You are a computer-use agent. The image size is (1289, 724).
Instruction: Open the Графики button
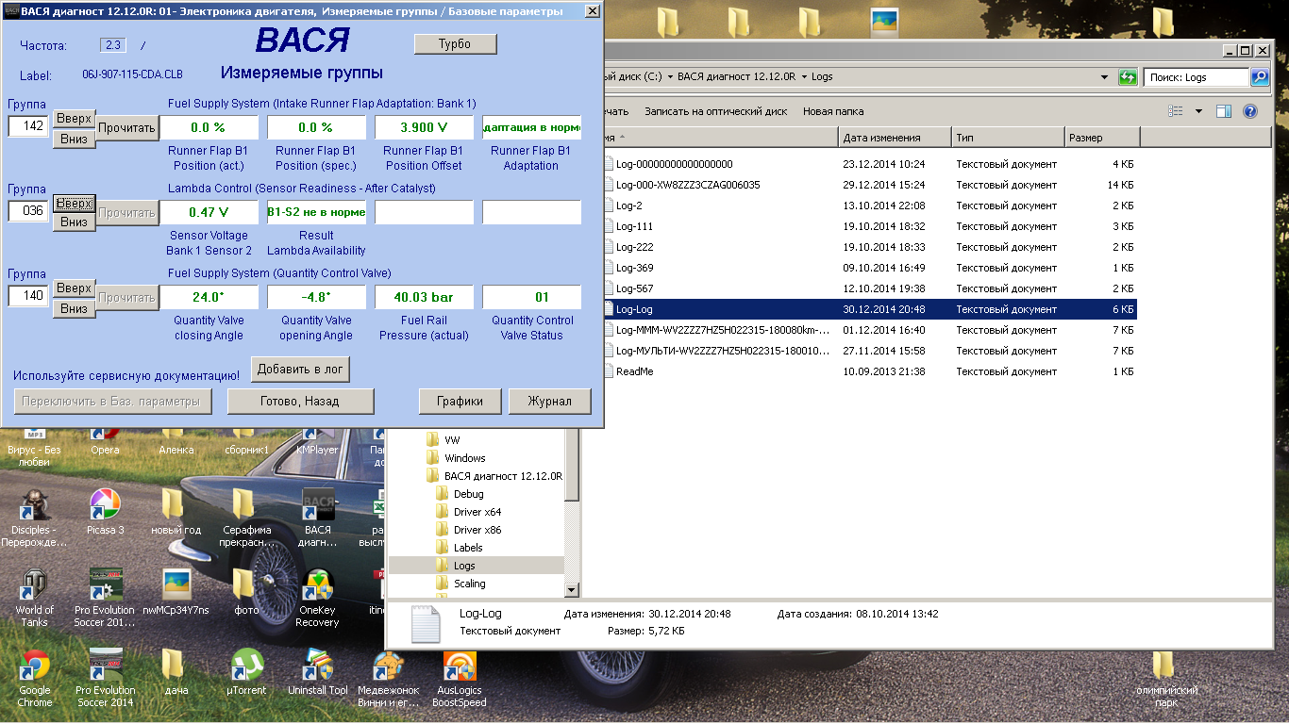coord(460,402)
